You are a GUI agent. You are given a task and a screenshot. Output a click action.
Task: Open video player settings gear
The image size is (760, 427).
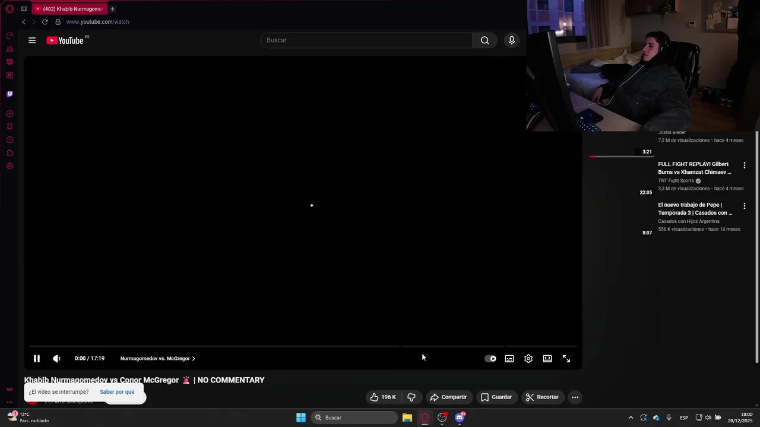[528, 358]
